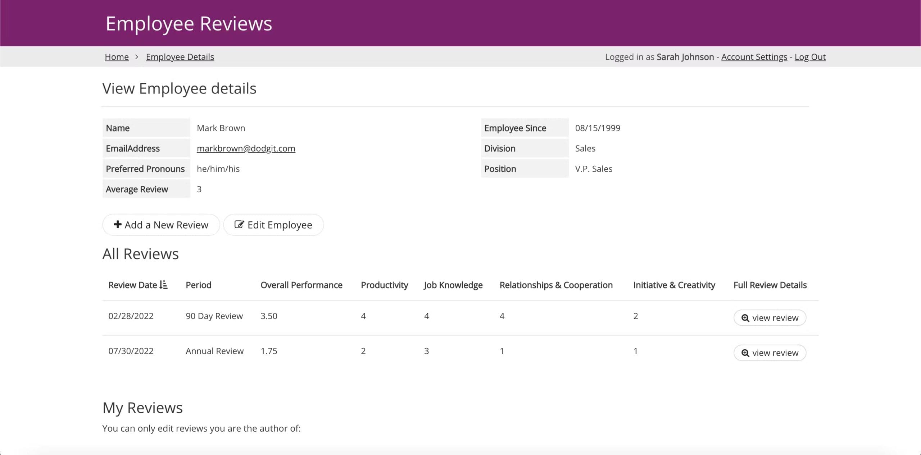The width and height of the screenshot is (921, 455).
Task: Click the Overall Performance column header
Action: (x=301, y=285)
